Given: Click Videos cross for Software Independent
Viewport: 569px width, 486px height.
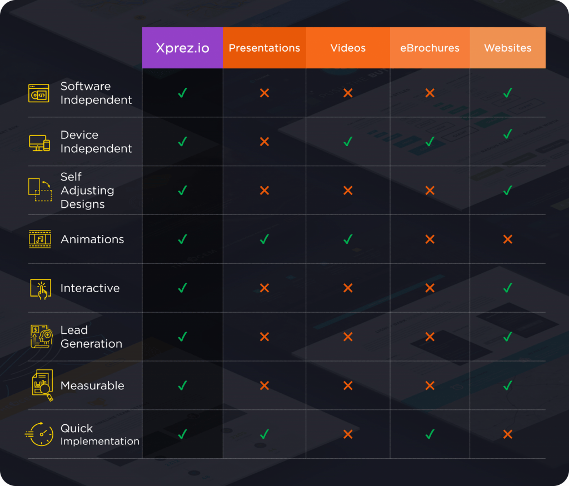Looking at the screenshot, I should click(x=348, y=93).
